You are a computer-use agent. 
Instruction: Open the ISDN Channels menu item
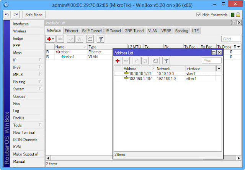pos(27,140)
